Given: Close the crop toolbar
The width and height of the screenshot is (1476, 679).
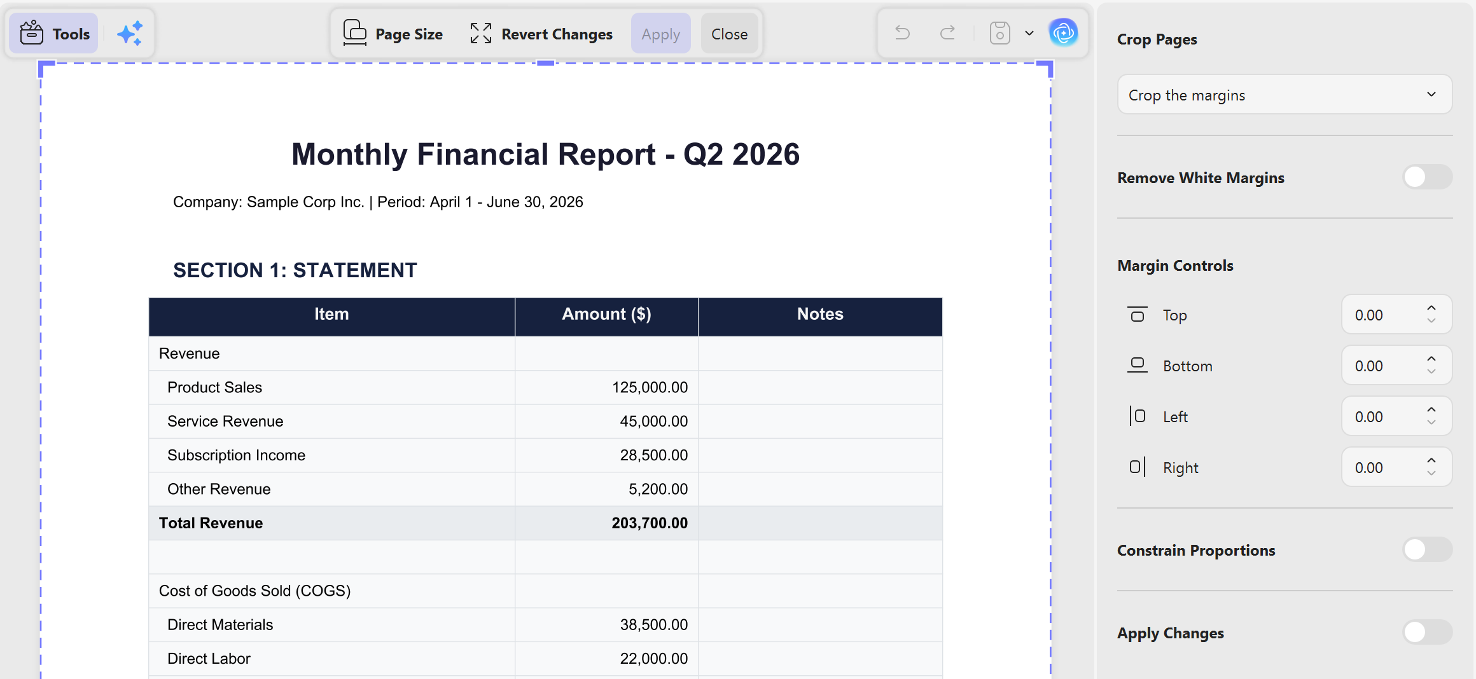Looking at the screenshot, I should (729, 34).
